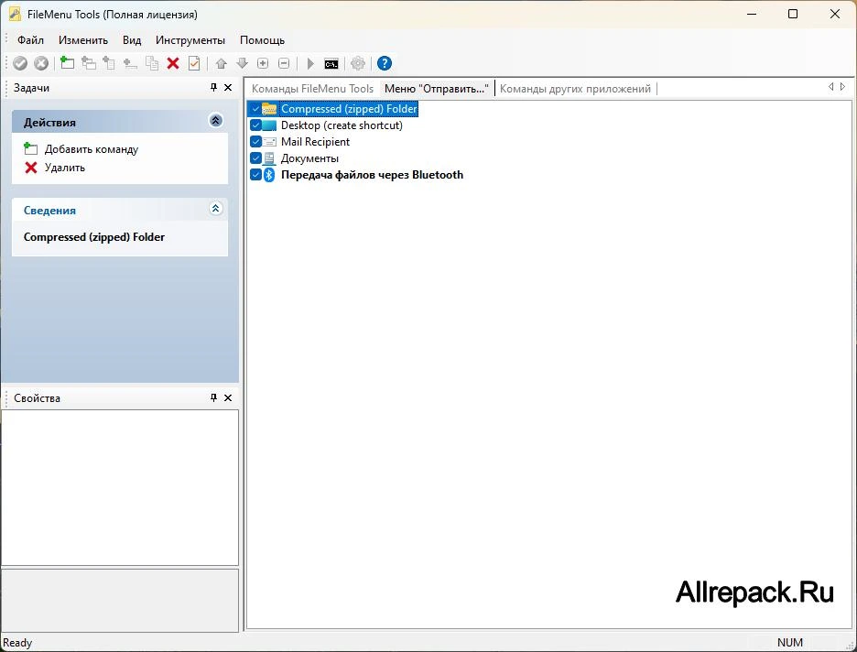
Task: Select Desktop (create shortcut) row
Action: [342, 125]
